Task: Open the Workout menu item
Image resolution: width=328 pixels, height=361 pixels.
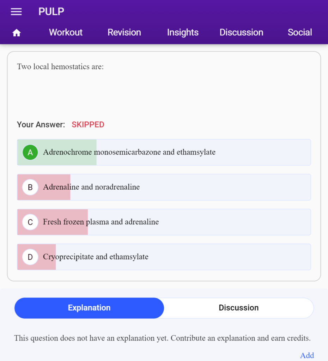Action: [x=66, y=32]
